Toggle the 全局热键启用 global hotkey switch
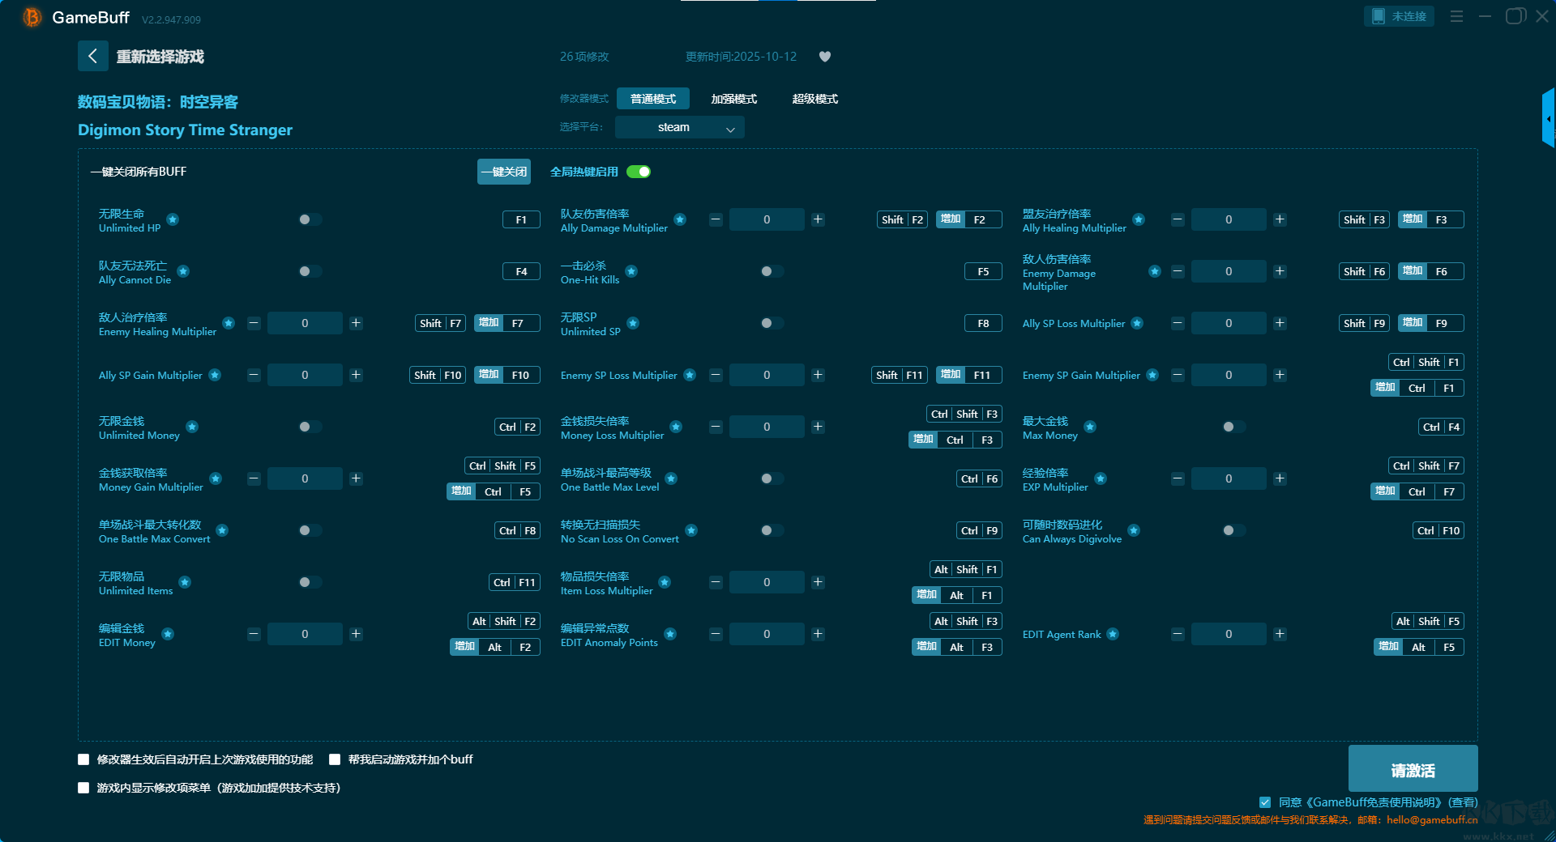The width and height of the screenshot is (1556, 842). (639, 172)
